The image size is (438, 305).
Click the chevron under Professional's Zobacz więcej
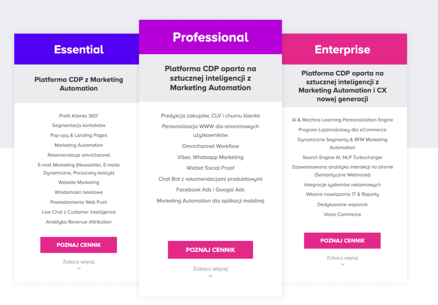click(210, 276)
